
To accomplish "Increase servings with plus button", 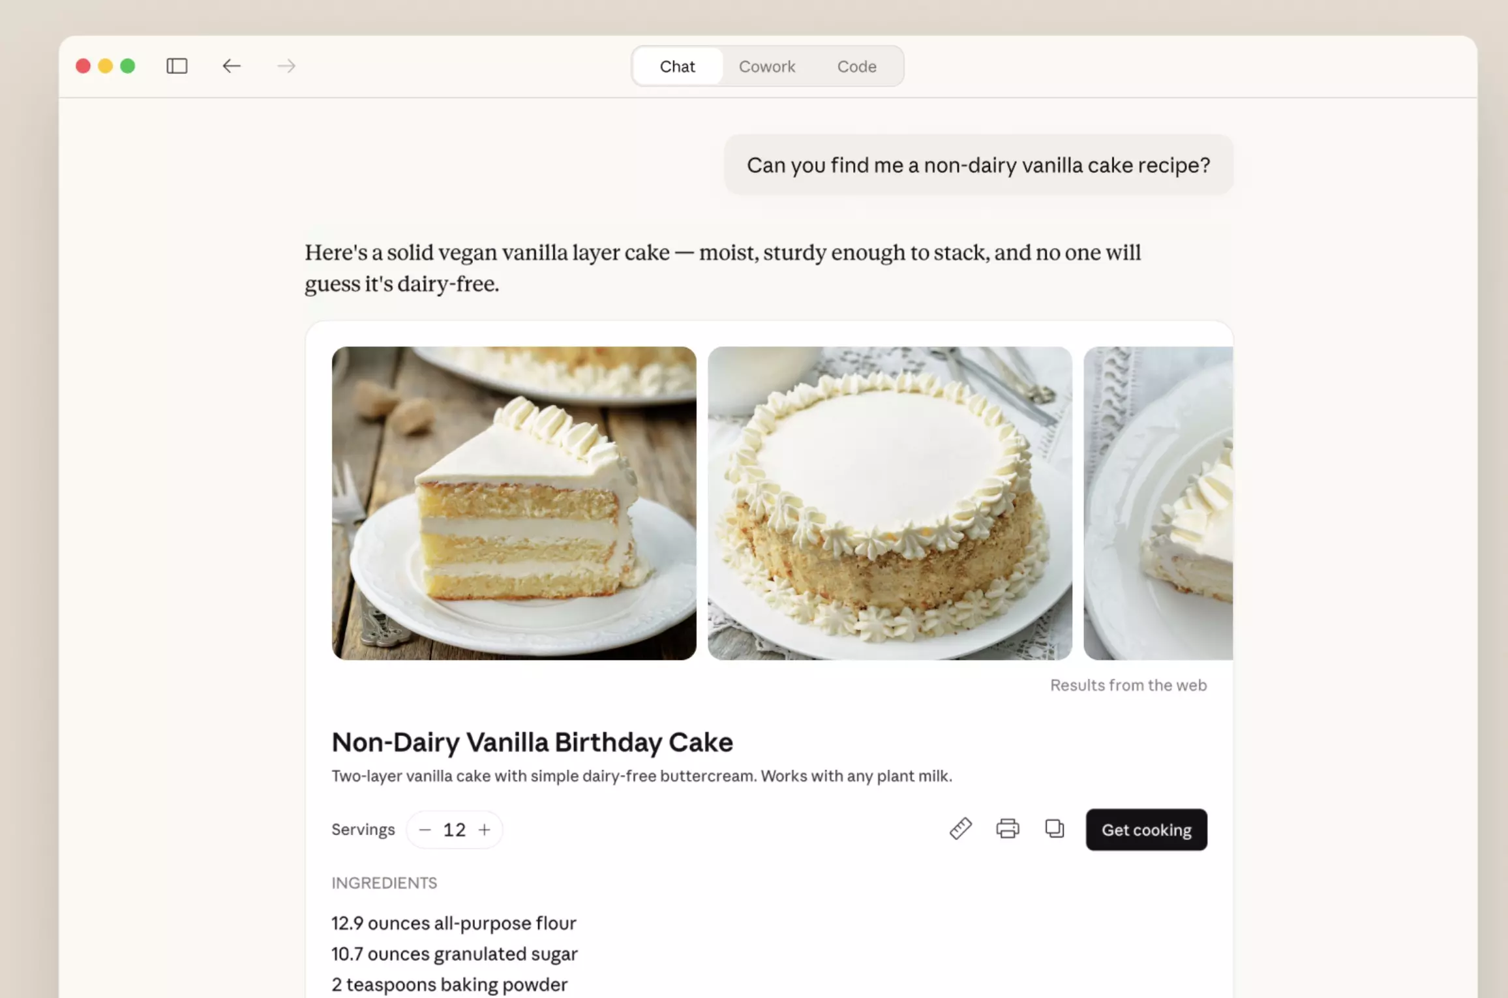I will coord(484,830).
